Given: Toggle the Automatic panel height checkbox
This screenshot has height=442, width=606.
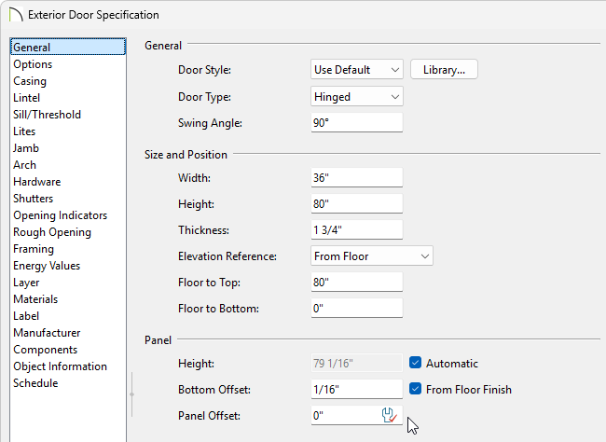Looking at the screenshot, I should (x=415, y=363).
